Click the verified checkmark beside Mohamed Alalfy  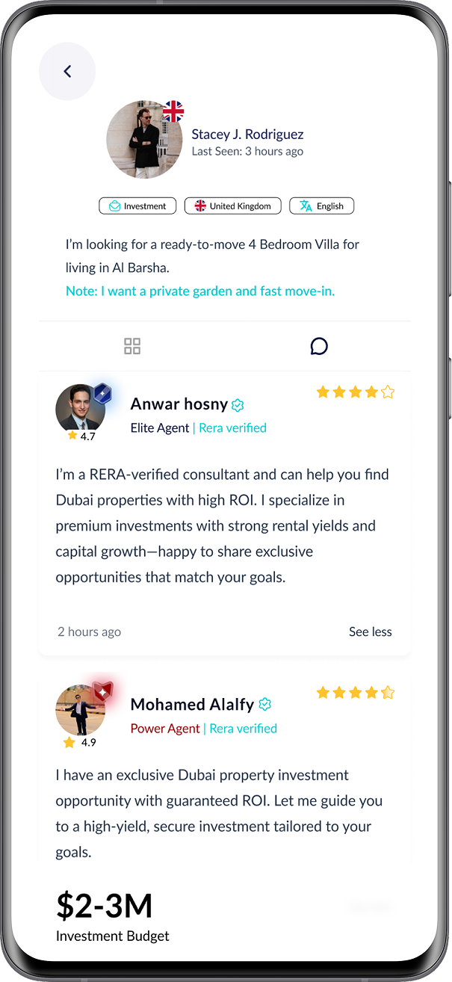click(264, 705)
